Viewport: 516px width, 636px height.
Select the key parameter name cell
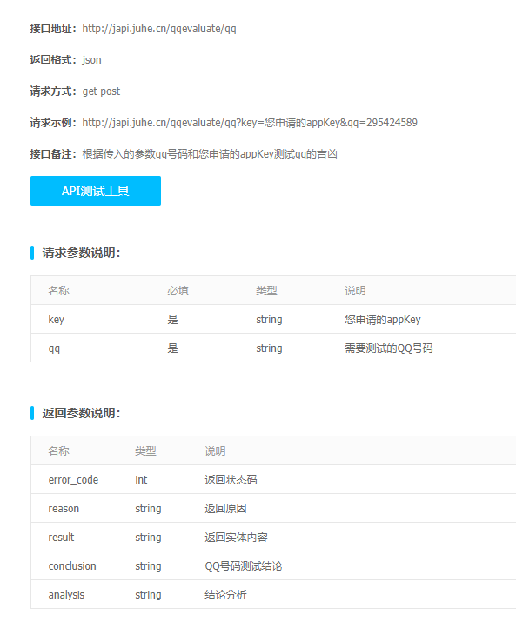click(x=57, y=320)
